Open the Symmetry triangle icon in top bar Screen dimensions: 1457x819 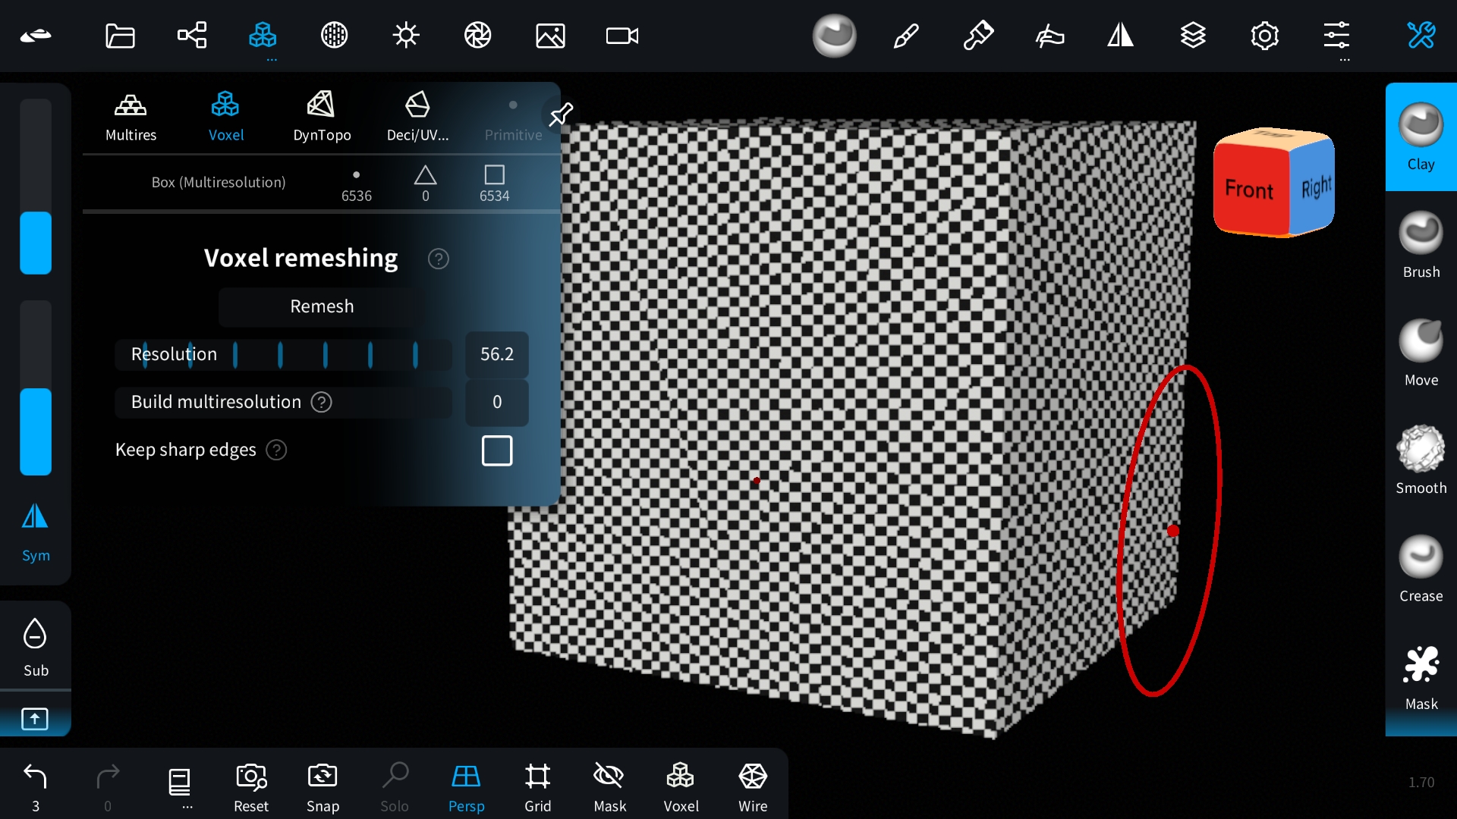pyautogui.click(x=1120, y=36)
